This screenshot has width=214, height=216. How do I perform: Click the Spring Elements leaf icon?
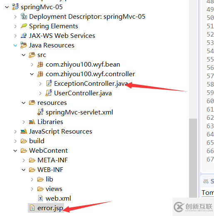[24, 26]
